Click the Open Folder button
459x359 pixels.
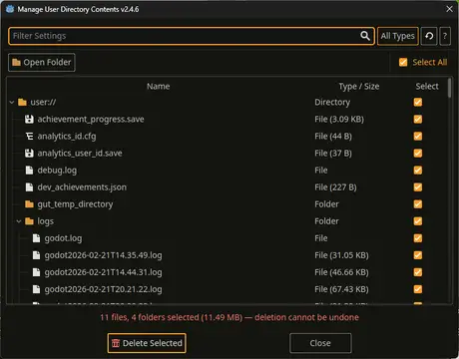coord(42,62)
